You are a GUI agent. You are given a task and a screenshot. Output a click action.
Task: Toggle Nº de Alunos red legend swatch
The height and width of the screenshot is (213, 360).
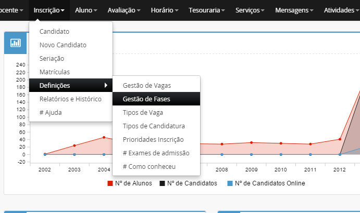point(110,183)
